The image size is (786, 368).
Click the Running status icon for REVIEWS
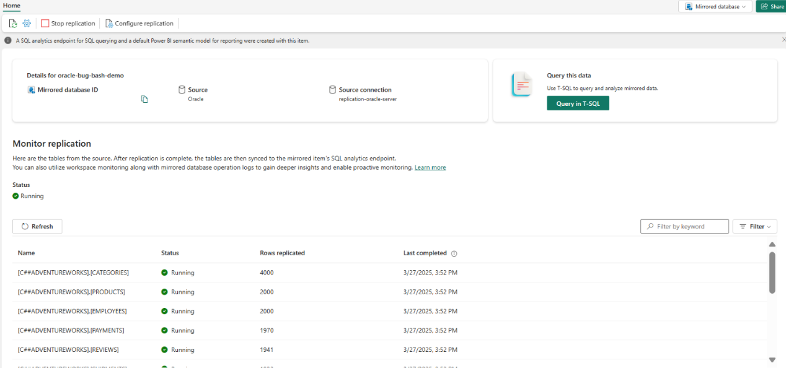(x=164, y=349)
